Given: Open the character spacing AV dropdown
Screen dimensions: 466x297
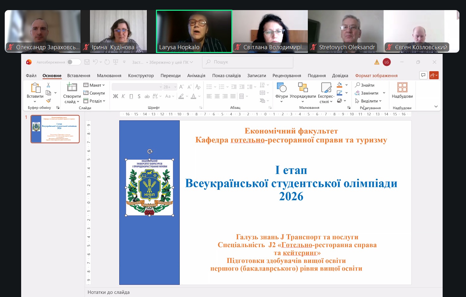Looking at the screenshot, I should click(x=157, y=96).
